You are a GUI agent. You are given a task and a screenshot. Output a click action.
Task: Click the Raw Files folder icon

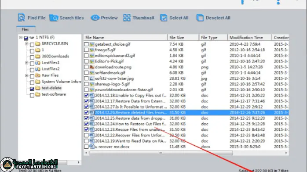[x=38, y=75]
